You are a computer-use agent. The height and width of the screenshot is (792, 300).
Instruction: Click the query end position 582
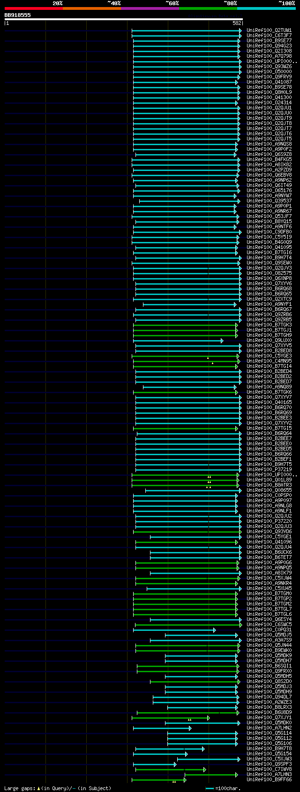(x=237, y=23)
